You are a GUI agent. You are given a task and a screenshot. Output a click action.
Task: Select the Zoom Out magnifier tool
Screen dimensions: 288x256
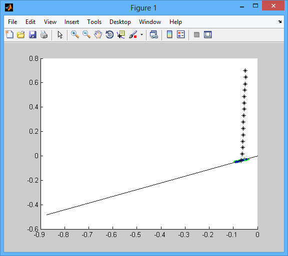(x=86, y=34)
